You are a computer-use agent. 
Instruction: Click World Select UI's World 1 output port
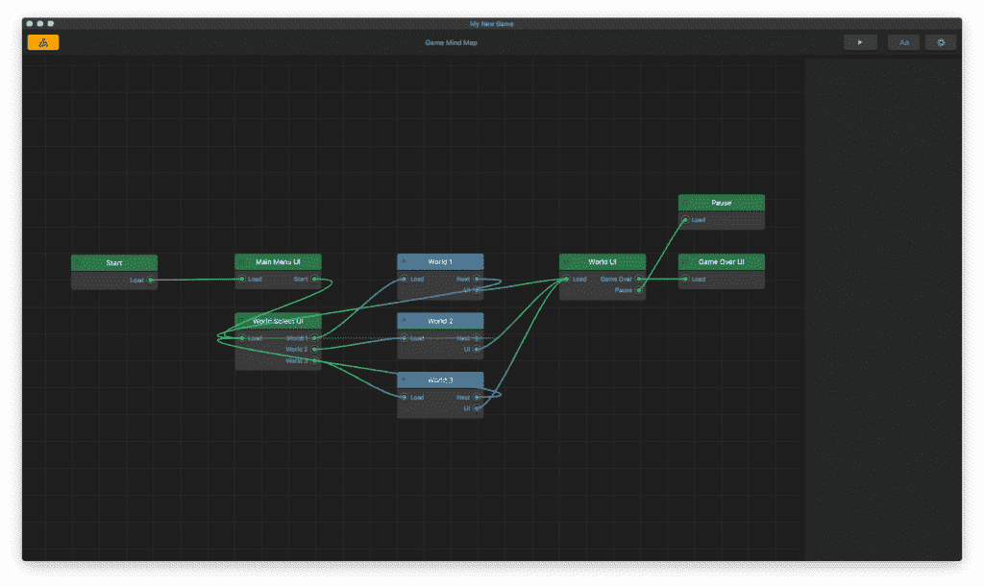pyautogui.click(x=315, y=338)
